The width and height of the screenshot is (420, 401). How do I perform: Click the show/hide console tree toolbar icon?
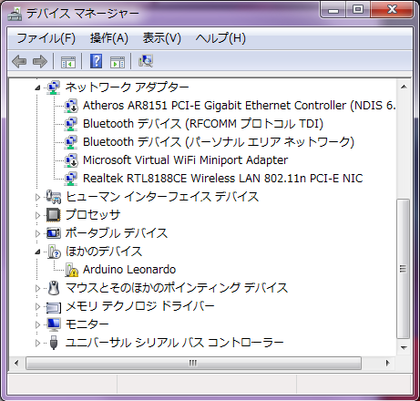[x=68, y=62]
